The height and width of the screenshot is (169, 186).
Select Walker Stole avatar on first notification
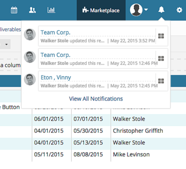[30, 34]
